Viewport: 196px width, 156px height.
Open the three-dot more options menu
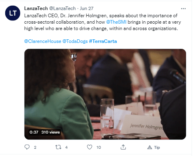[x=183, y=9]
